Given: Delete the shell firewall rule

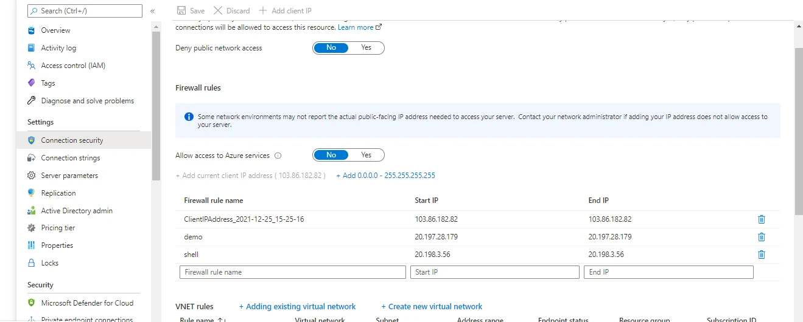Looking at the screenshot, I should (x=761, y=255).
